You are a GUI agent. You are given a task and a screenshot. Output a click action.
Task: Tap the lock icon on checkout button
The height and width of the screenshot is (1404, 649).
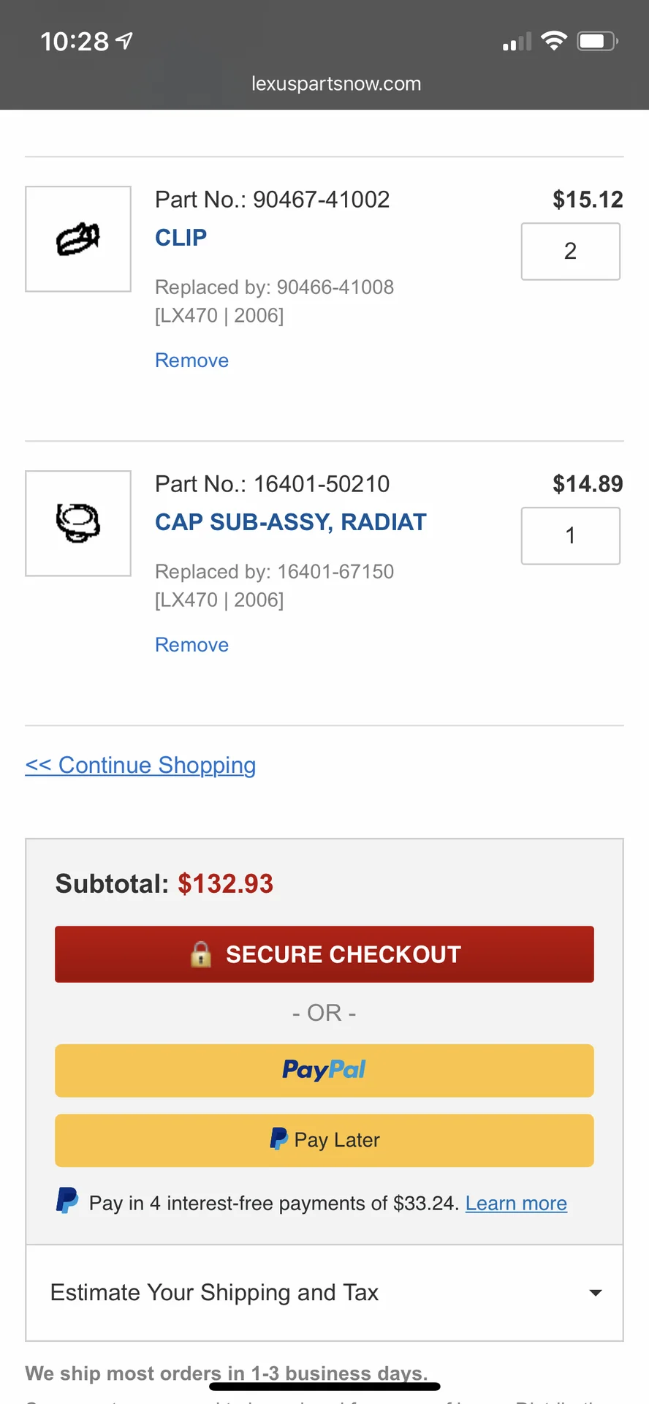200,954
